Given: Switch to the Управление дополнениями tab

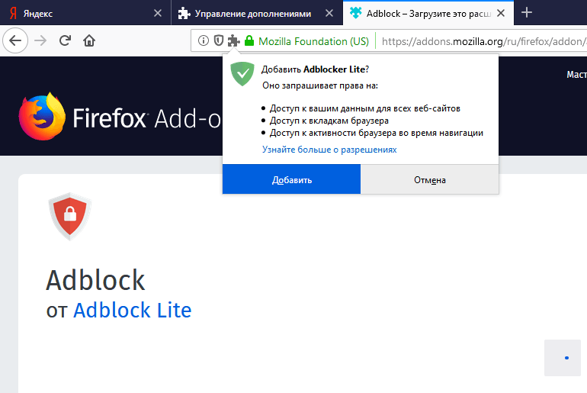Looking at the screenshot, I should click(x=257, y=13).
